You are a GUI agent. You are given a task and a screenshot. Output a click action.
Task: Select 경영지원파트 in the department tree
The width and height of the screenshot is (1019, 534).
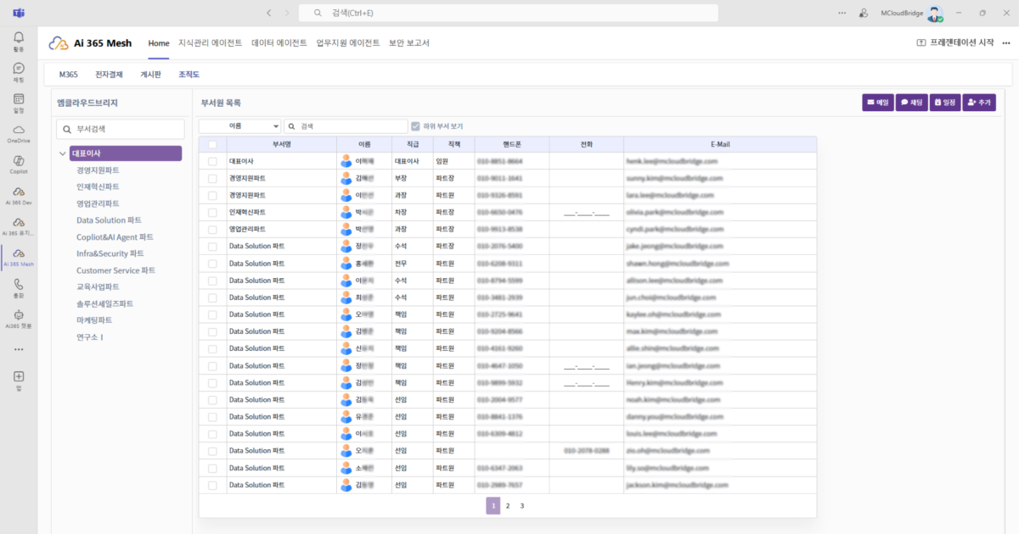(x=98, y=170)
